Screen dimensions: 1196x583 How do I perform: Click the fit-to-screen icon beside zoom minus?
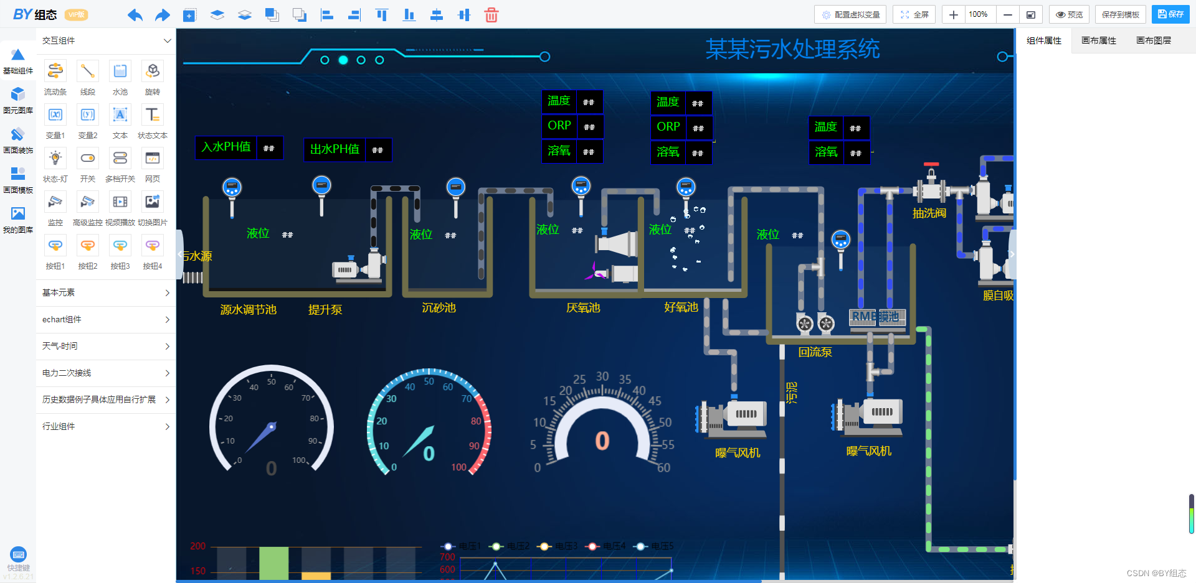click(x=1030, y=14)
